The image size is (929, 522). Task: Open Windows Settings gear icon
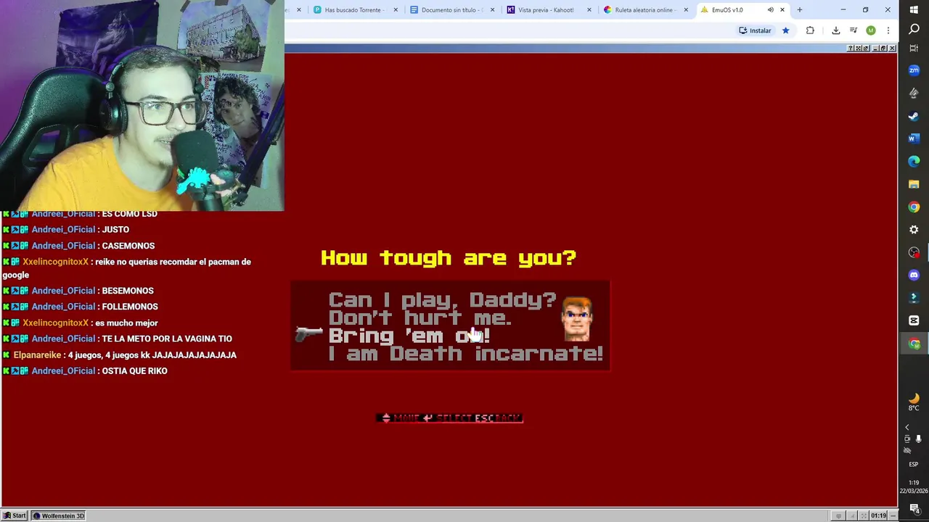914,229
